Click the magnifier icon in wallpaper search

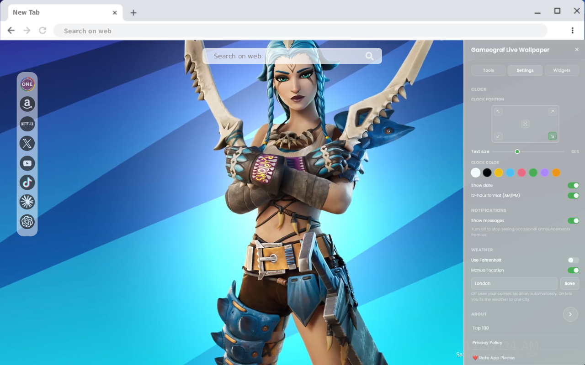tap(369, 56)
